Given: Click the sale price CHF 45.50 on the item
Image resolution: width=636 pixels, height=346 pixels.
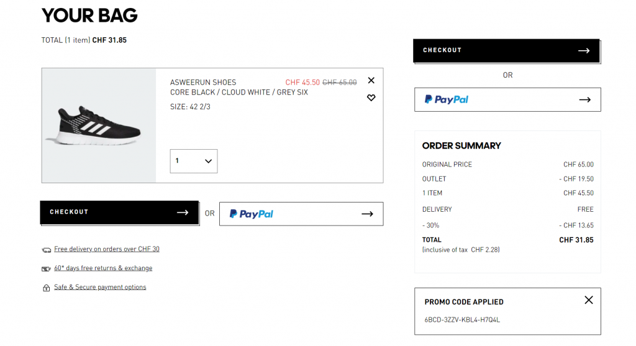Looking at the screenshot, I should tap(302, 82).
